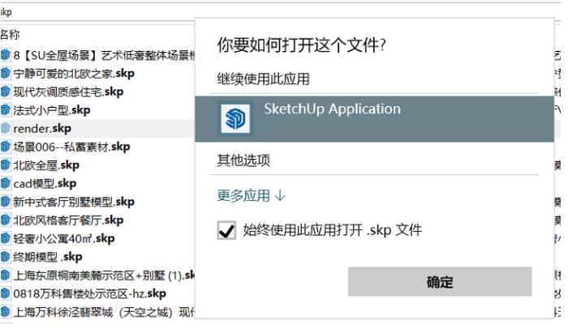
Task: Select file 北欧风格客厅餐厅.skp
Action: pos(68,220)
